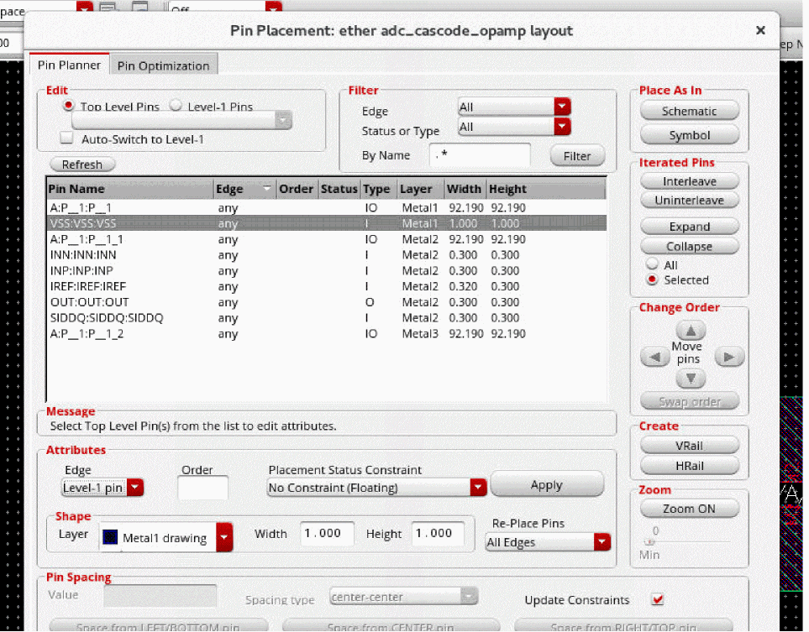This screenshot has height=632, width=809.
Task: Open the Placement Status Constraint dropdown
Action: pyautogui.click(x=478, y=488)
